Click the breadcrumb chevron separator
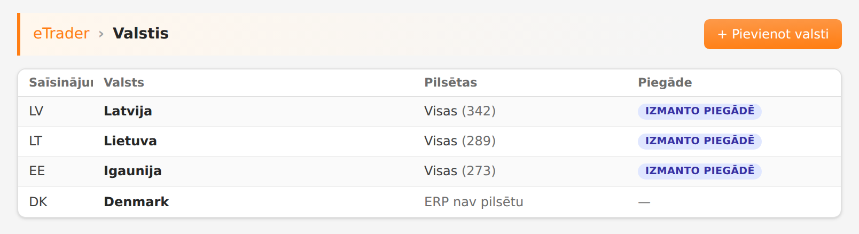Image resolution: width=859 pixels, height=234 pixels. click(x=101, y=34)
